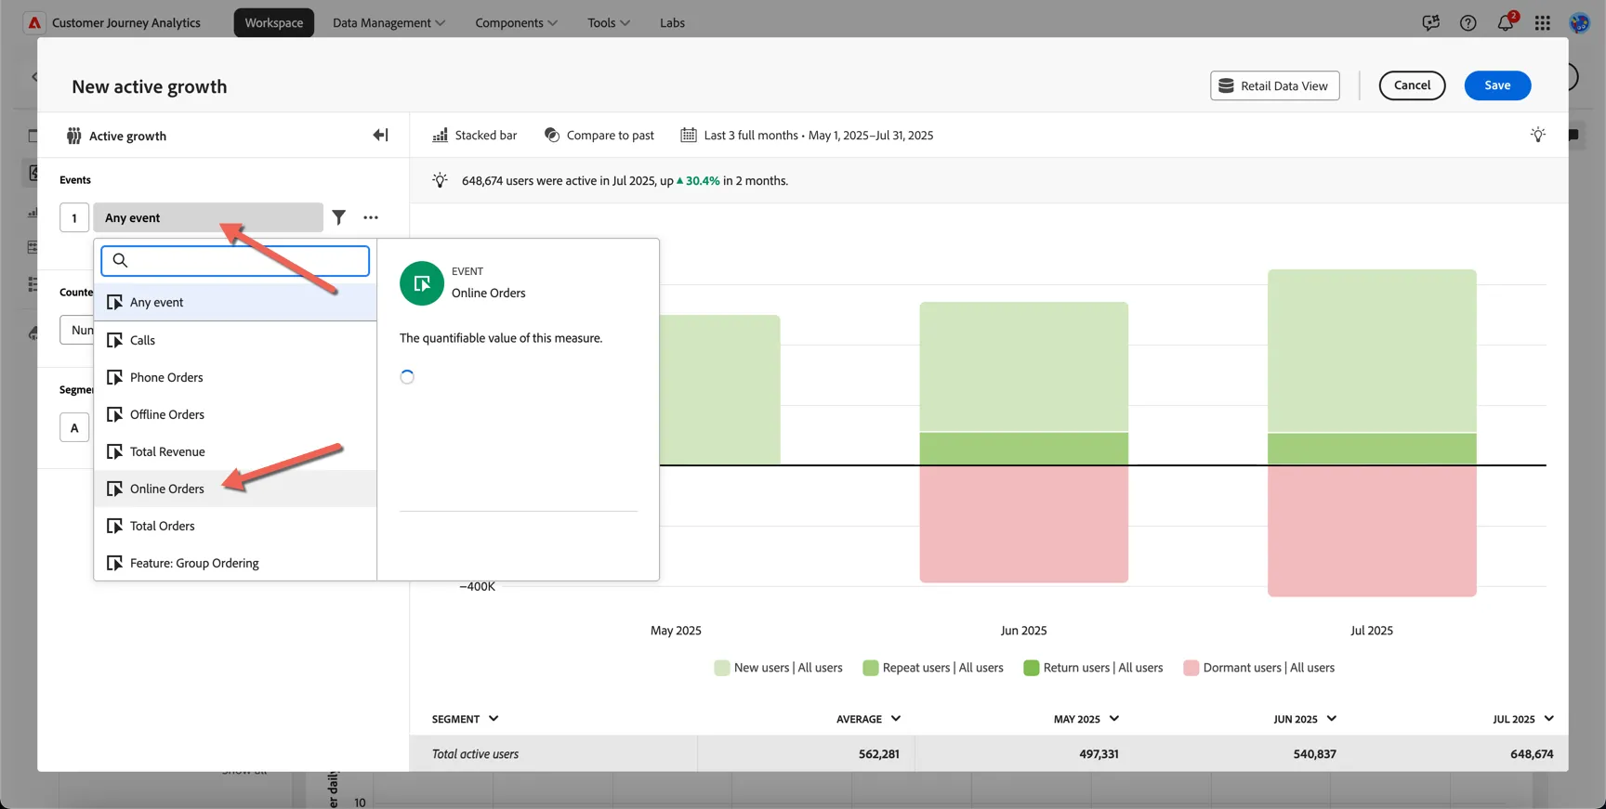Click the Any event dropdown field
The height and width of the screenshot is (809, 1606).
pos(208,217)
